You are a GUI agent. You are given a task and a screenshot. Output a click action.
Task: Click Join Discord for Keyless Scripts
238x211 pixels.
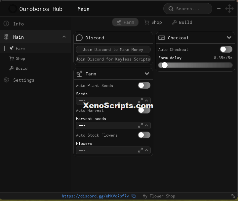pyautogui.click(x=113, y=59)
